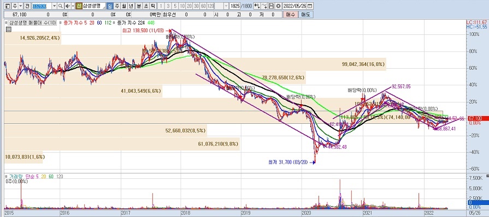Click volume profile label 78,278,658(12.6%)
The width and height of the screenshot is (489, 217).
click(x=283, y=77)
